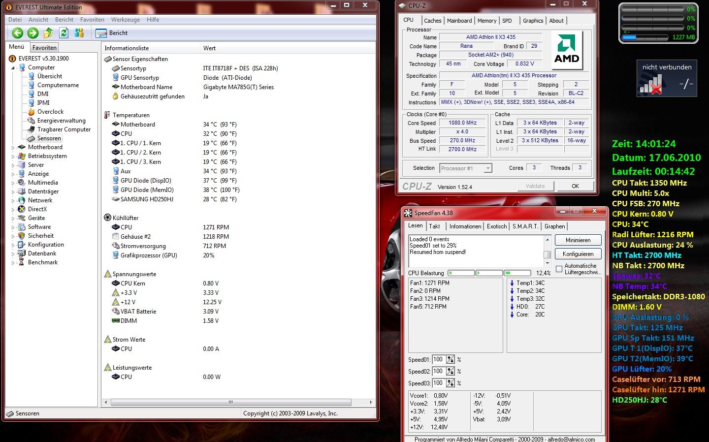
Task: Toggle Automatische Lüftergeschwindigkeit checkbox in SpeedFan
Action: point(559,269)
